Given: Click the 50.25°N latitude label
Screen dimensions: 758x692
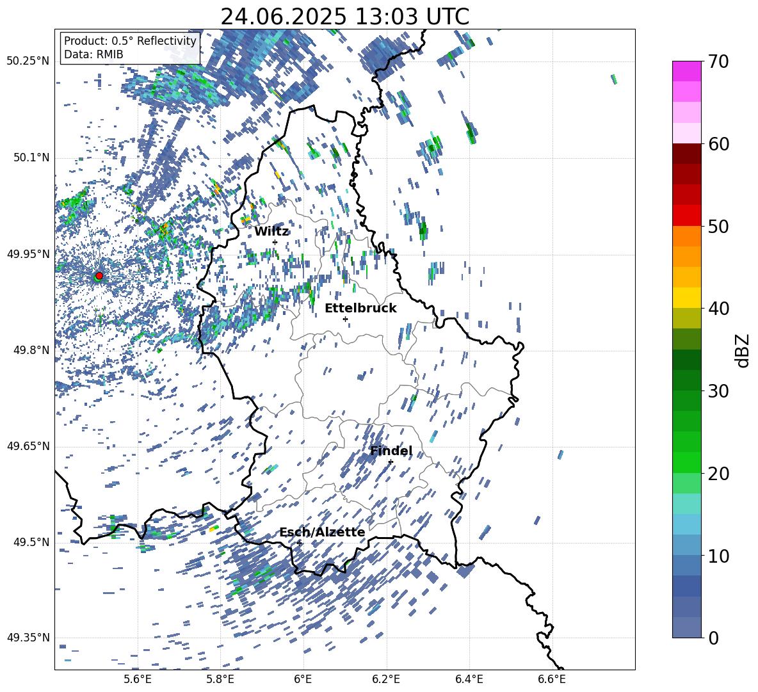Looking at the screenshot, I should tap(28, 61).
